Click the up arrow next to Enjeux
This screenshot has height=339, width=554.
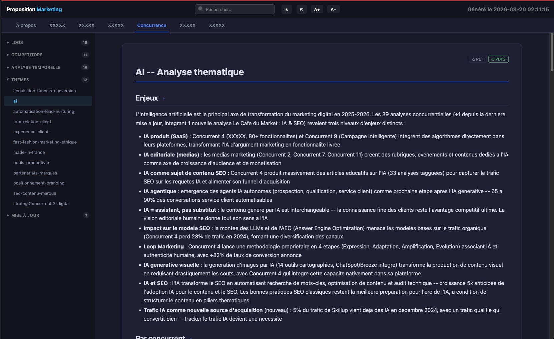tap(164, 99)
